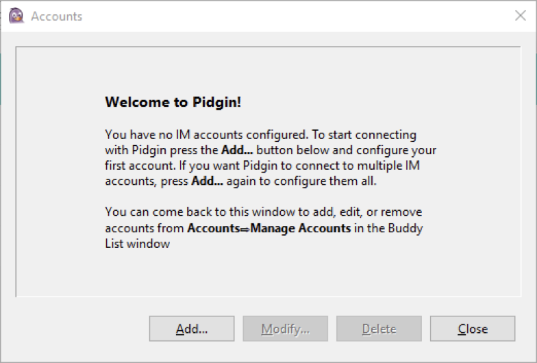Click the Pidgin bird icon in title bar
Viewport: 537px width, 363px height.
16,16
